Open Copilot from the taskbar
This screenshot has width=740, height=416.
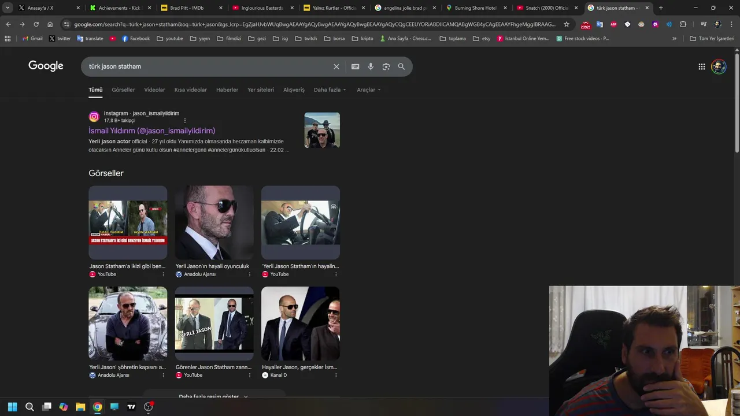[64, 407]
